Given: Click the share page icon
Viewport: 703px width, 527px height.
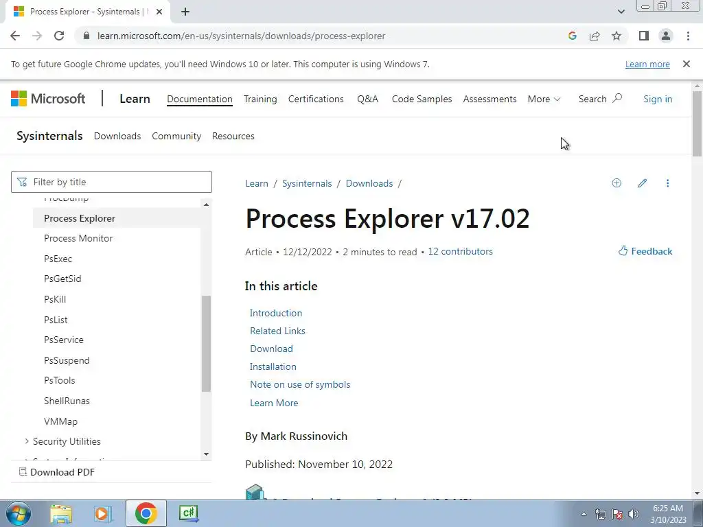Looking at the screenshot, I should [x=595, y=36].
